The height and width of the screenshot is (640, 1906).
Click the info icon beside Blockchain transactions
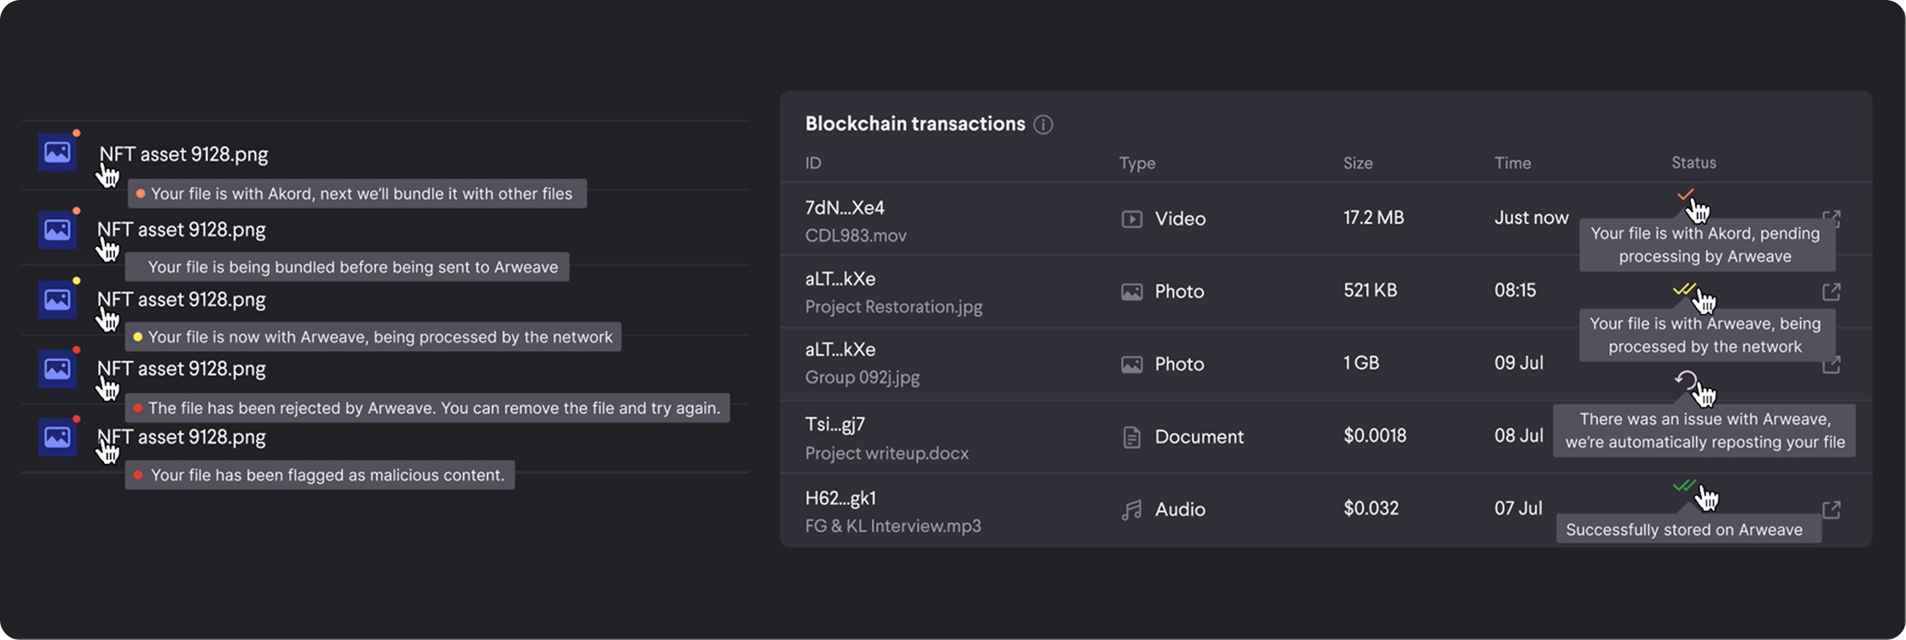click(1043, 125)
